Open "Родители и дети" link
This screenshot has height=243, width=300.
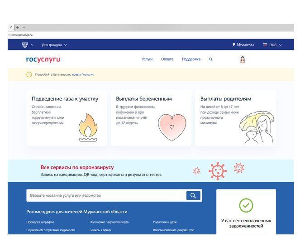[x=165, y=222]
